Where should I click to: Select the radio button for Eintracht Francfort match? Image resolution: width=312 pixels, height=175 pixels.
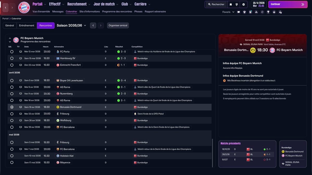click(x=12, y=65)
